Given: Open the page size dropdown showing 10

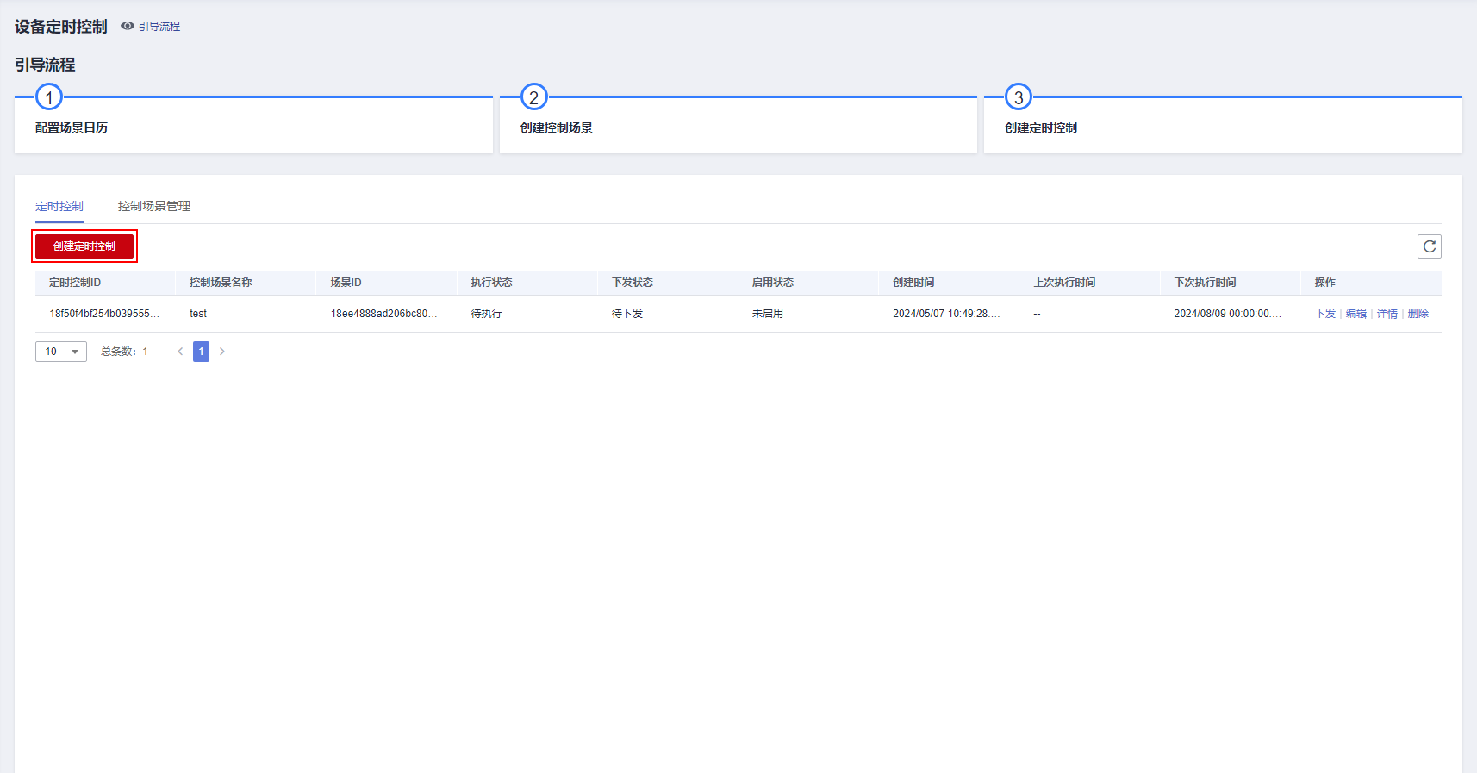Looking at the screenshot, I should click(61, 352).
